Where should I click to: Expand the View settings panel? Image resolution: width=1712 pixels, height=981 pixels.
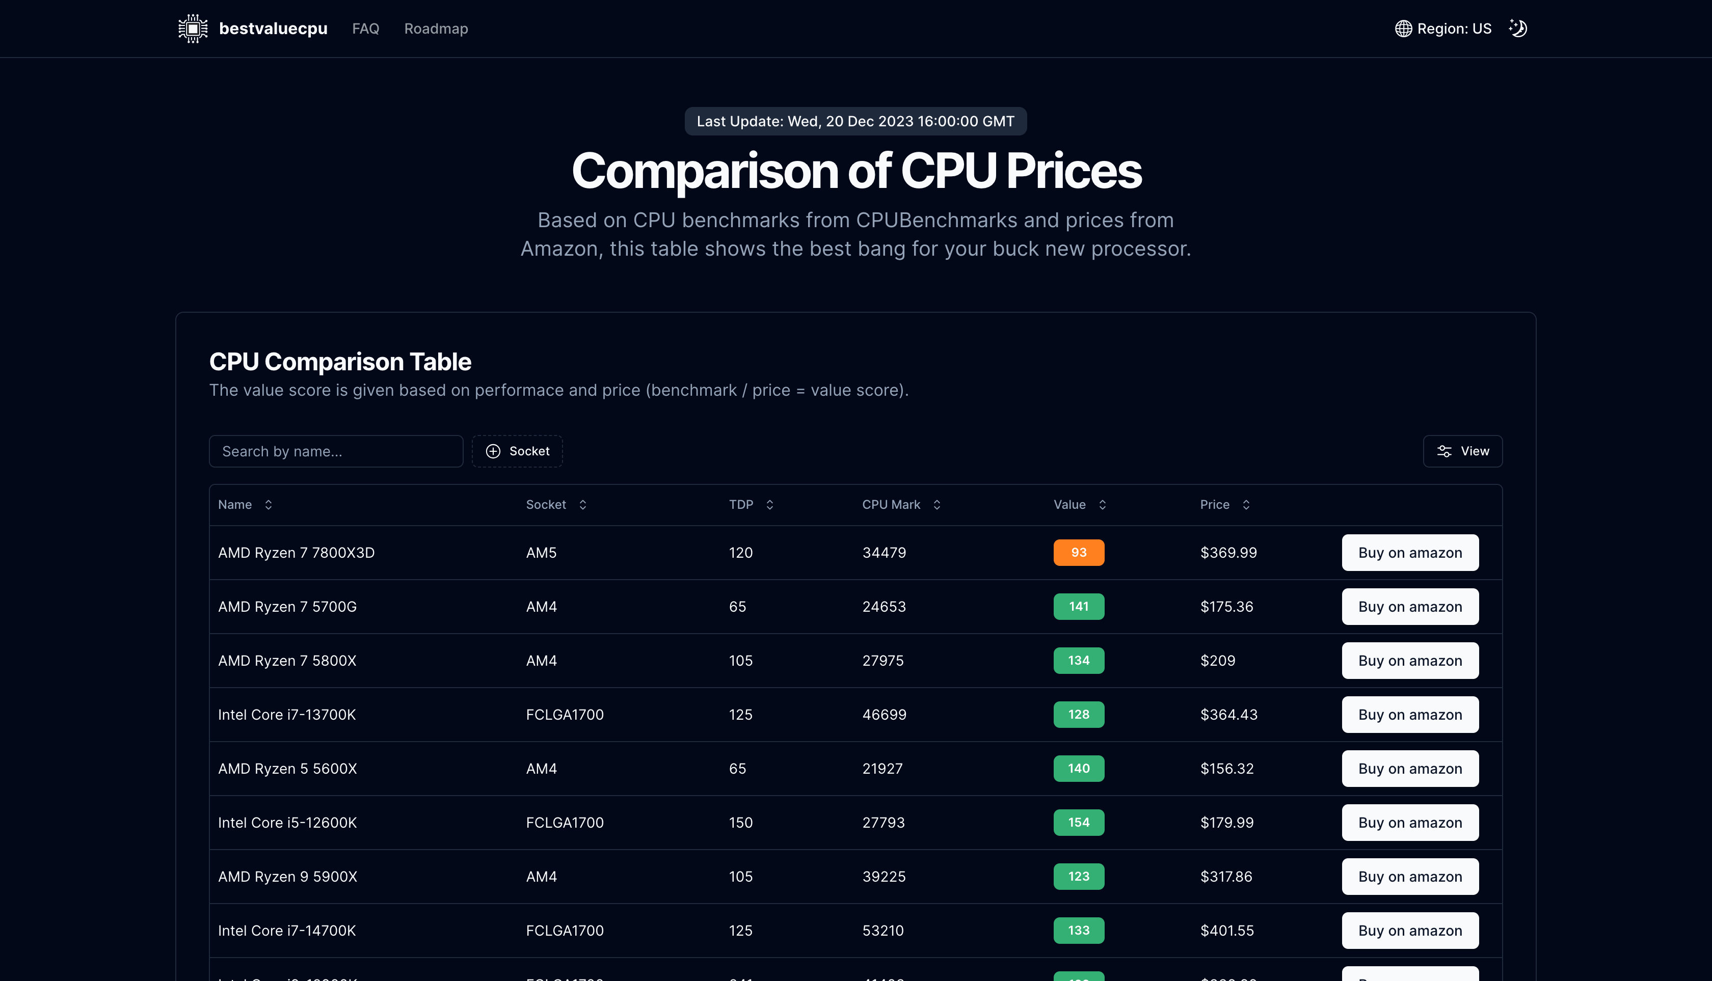1463,451
